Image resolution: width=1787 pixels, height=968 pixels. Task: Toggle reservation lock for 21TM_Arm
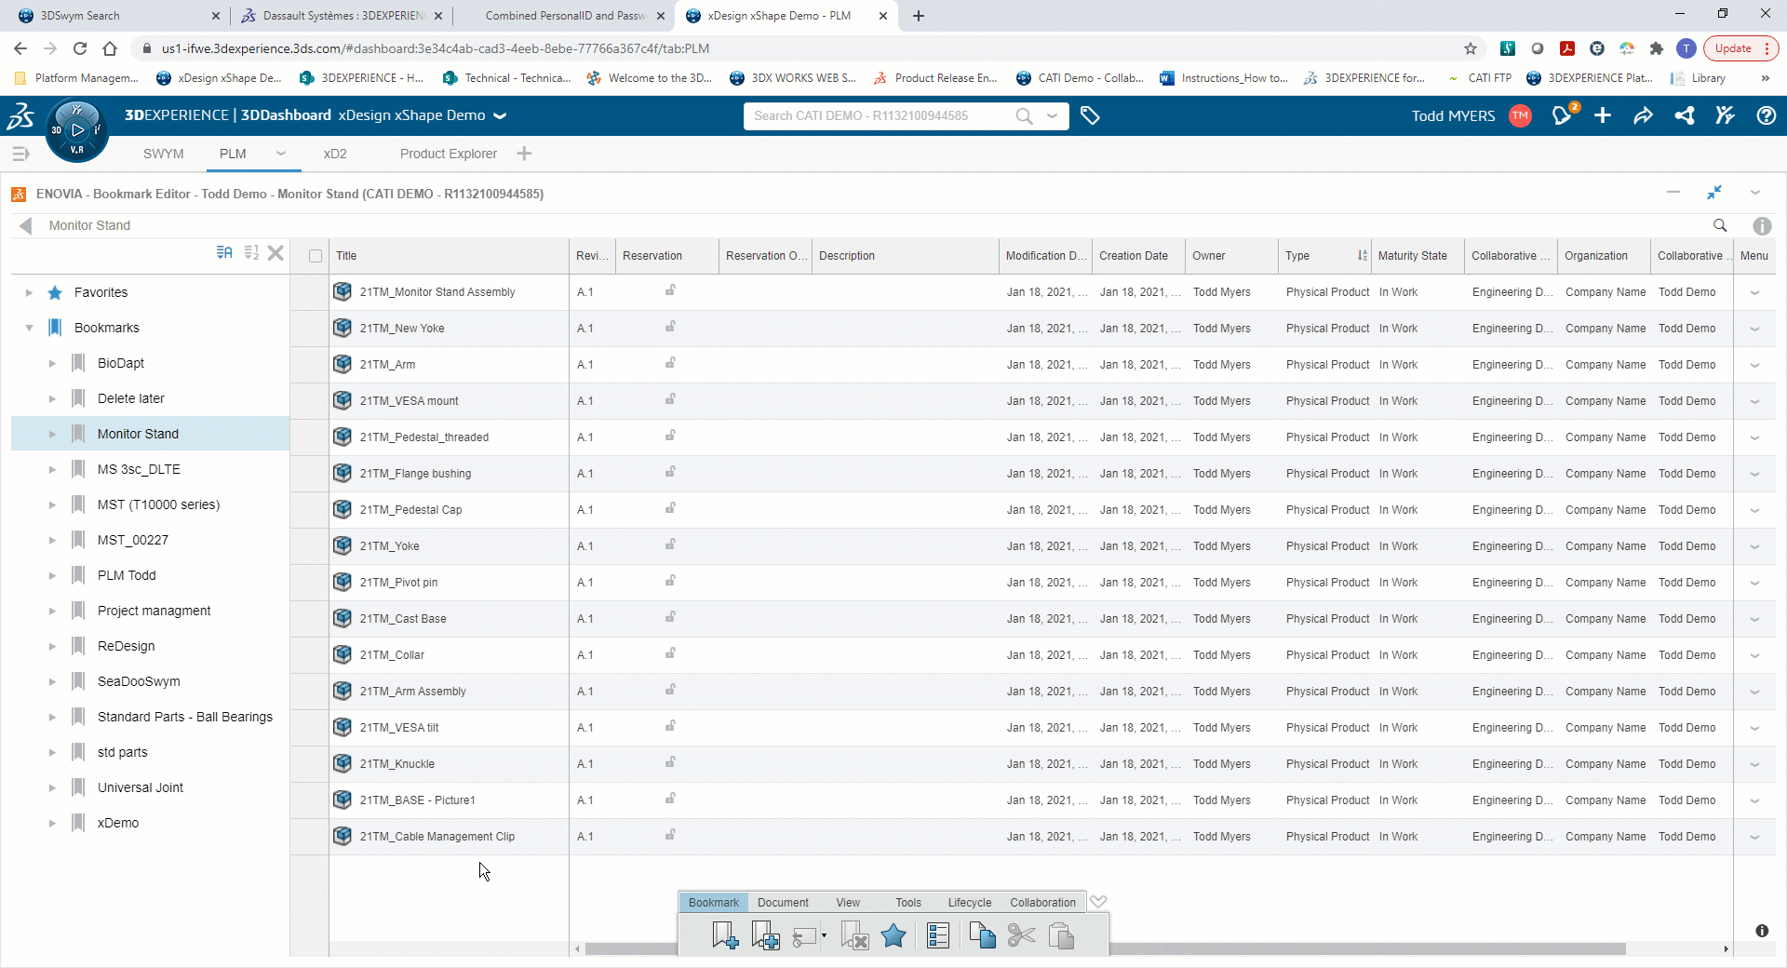click(670, 363)
